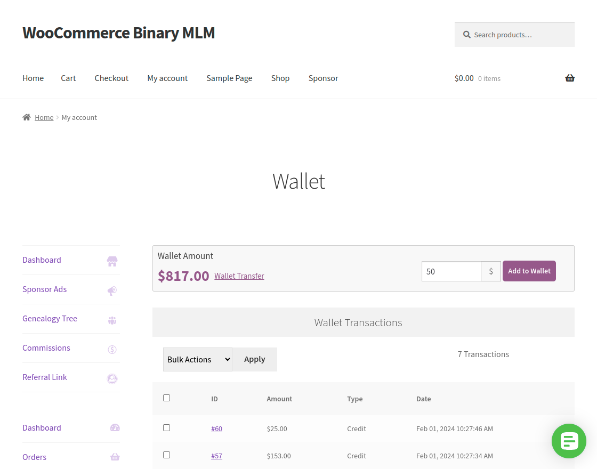Click the Add to Wallet button
Screen dimensions: 597x469
coord(529,271)
